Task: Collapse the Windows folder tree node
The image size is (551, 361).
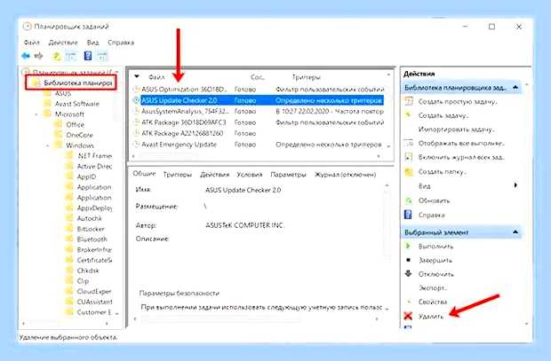Action: point(48,145)
